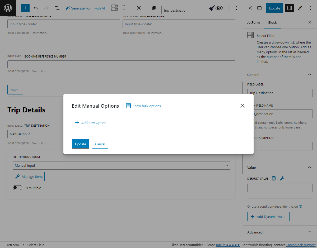Click the Field Label input showing Trip Destination

[280, 93]
